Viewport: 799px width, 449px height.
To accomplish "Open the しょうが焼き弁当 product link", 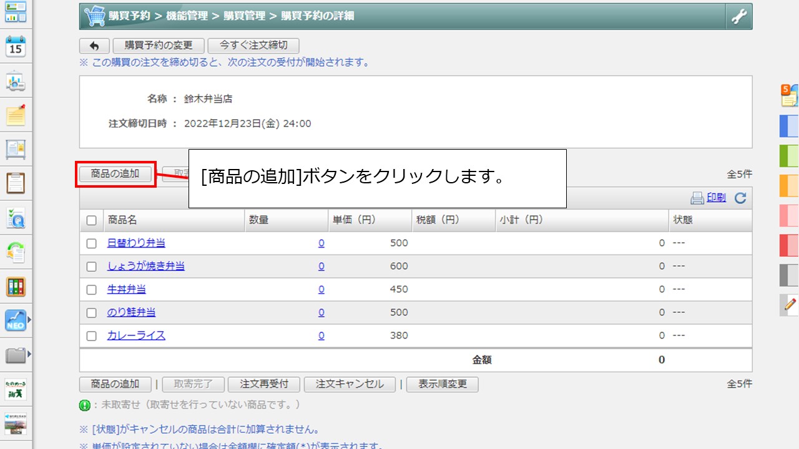I will point(146,266).
